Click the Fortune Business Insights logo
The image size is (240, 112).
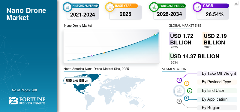coord(27,101)
